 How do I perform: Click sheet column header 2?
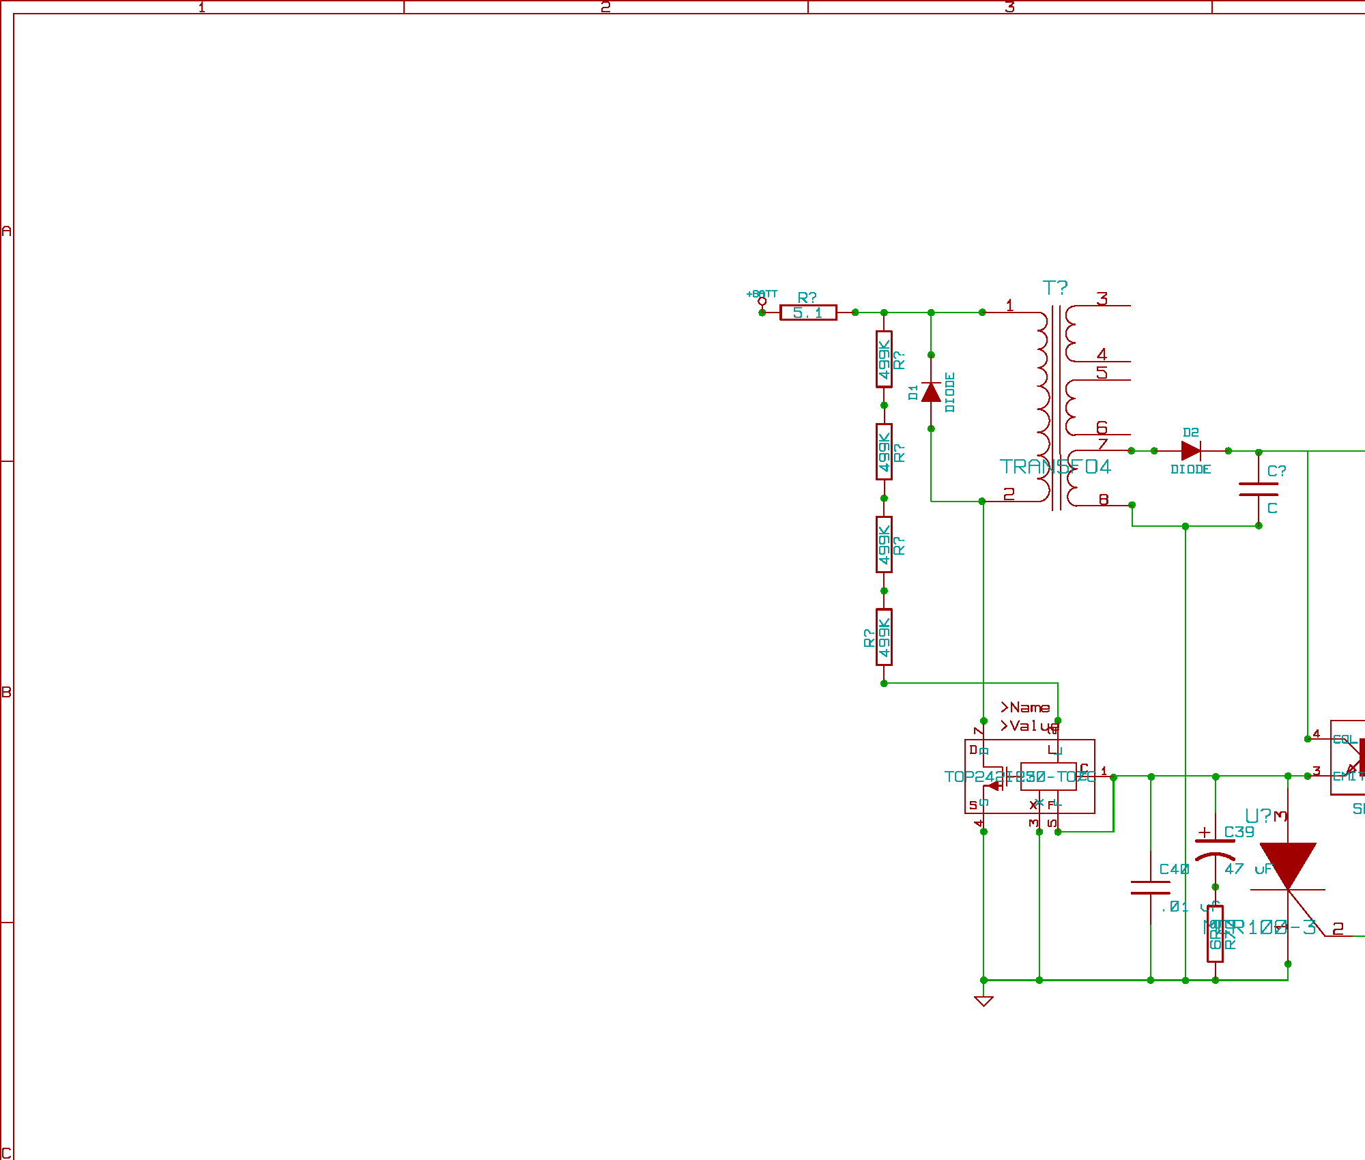(x=605, y=7)
